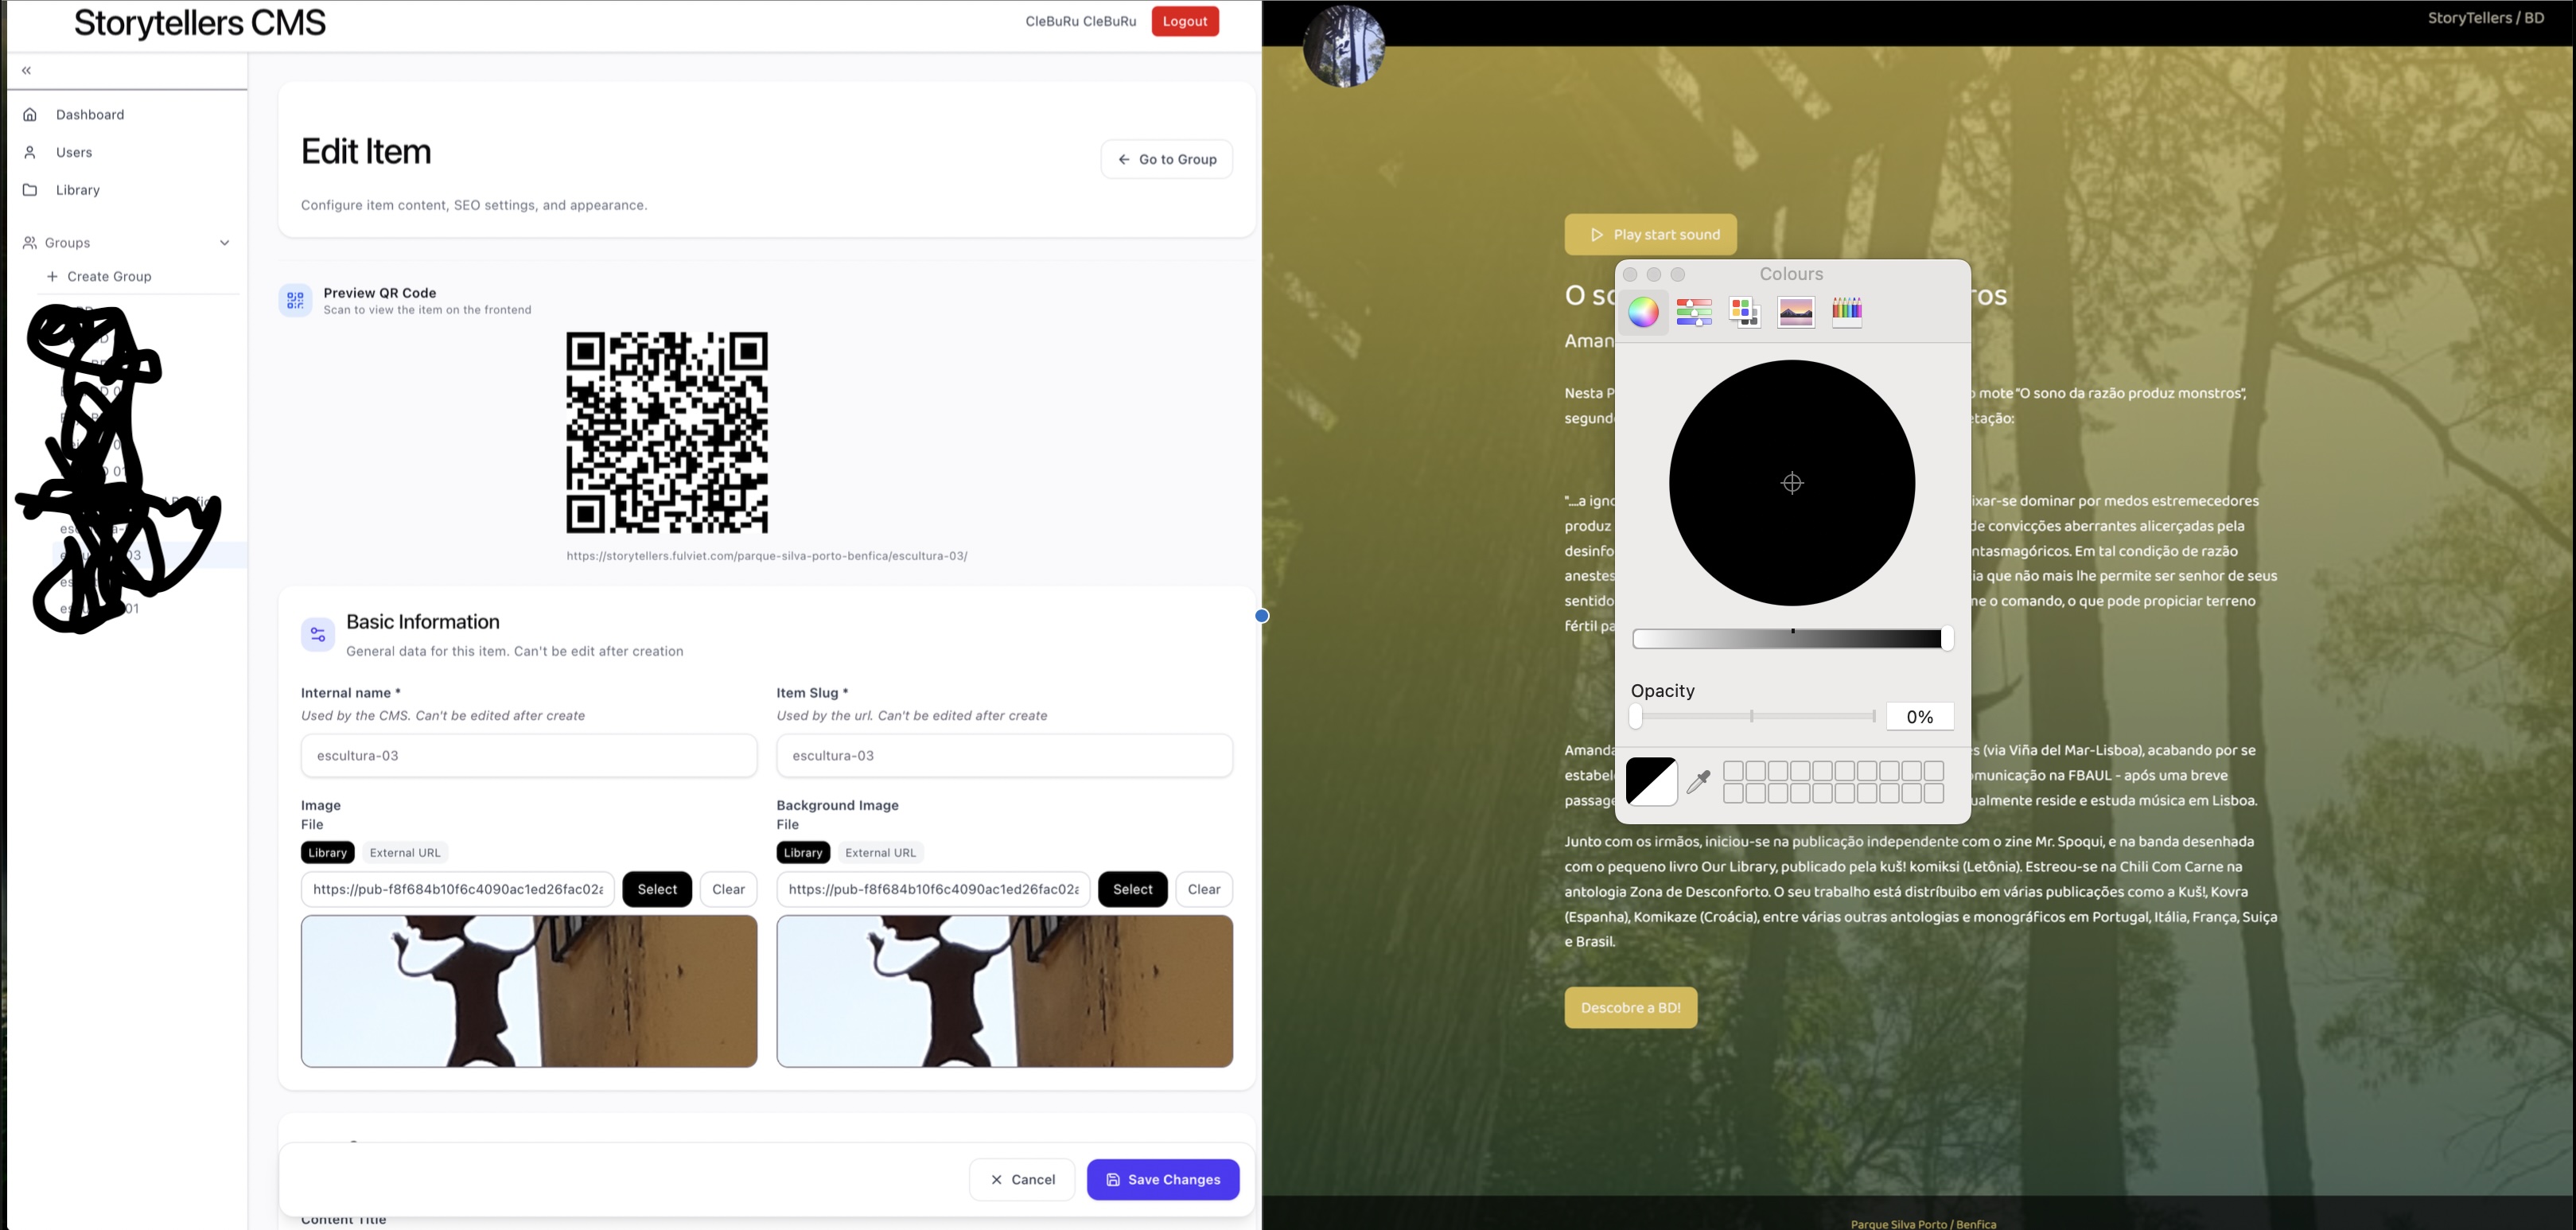Click the Preview QR Code icon
Screen dimensions: 2576x1230
click(x=295, y=300)
